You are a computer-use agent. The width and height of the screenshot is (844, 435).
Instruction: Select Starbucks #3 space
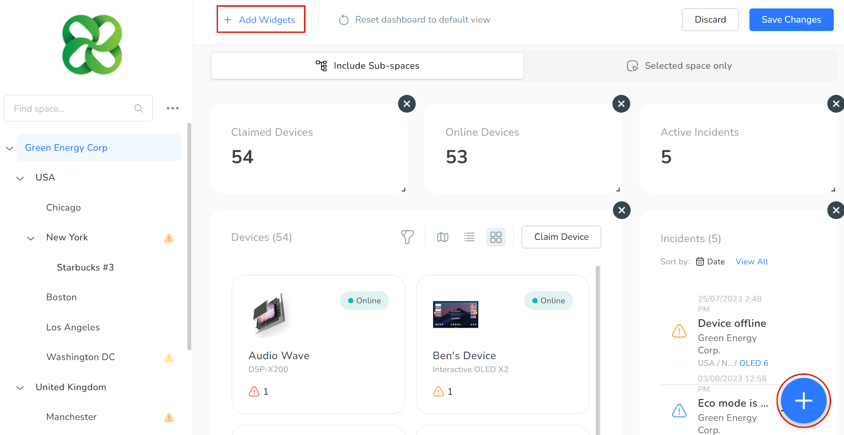coord(85,267)
